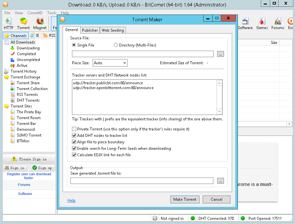The height and width of the screenshot is (224, 295).
Task: Click the green Port Opened status icon
Action: click(243, 218)
